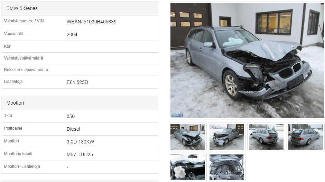The width and height of the screenshot is (325, 182).
Task: Click the Moottori -Lisätietoja row
Action: pos(80,167)
